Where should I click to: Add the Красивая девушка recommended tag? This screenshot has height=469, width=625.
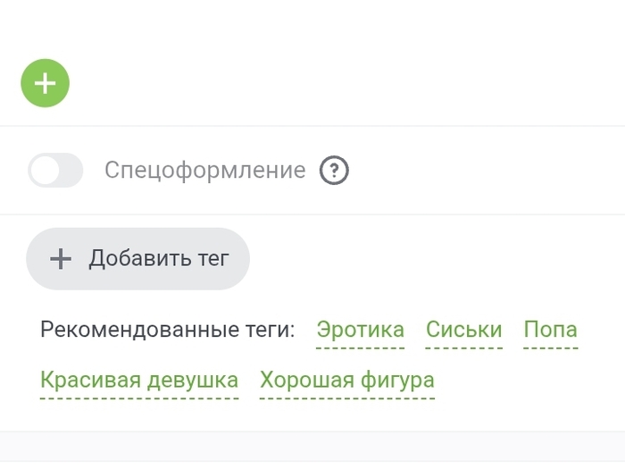pos(139,381)
